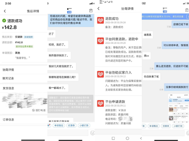Tap 小额打款 chip in second chat
Viewport: 189px width, 141px height.
pos(178,126)
